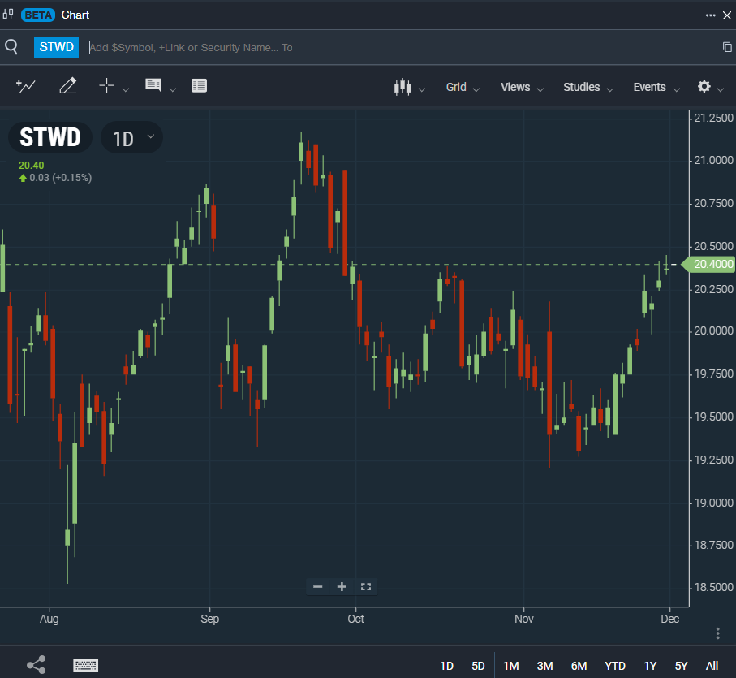736x678 pixels.
Task: Open chart settings gear
Action: click(704, 86)
